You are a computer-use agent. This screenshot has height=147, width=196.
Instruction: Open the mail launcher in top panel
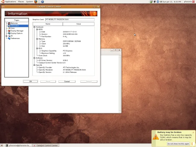pos(39,2)
